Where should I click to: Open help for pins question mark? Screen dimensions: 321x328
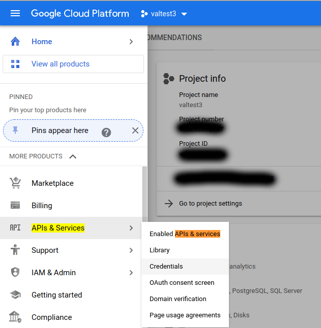click(106, 132)
